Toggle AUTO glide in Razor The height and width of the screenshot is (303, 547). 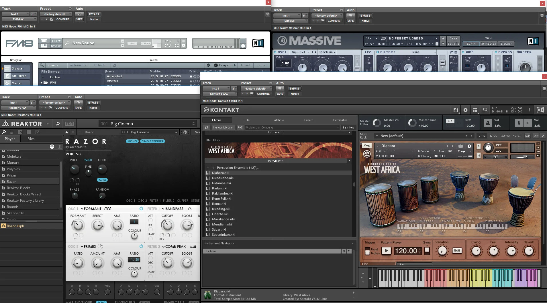[x=102, y=180]
